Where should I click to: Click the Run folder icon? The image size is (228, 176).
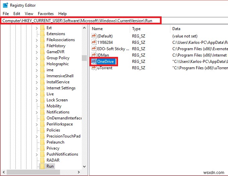click(42, 166)
